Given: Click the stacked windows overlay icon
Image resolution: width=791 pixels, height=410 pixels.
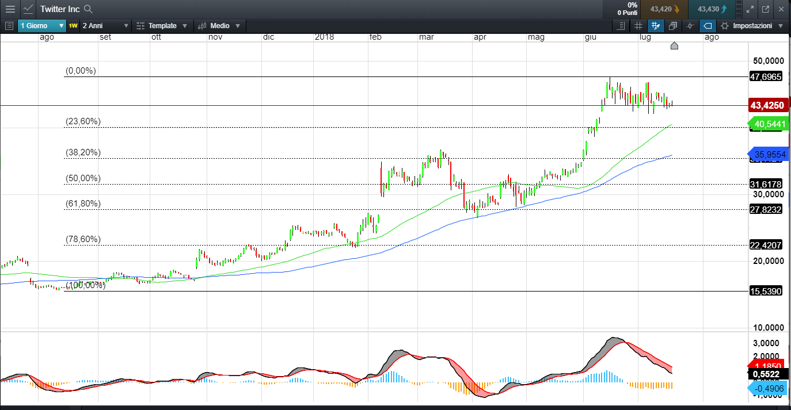Looking at the screenshot, I should point(672,26).
